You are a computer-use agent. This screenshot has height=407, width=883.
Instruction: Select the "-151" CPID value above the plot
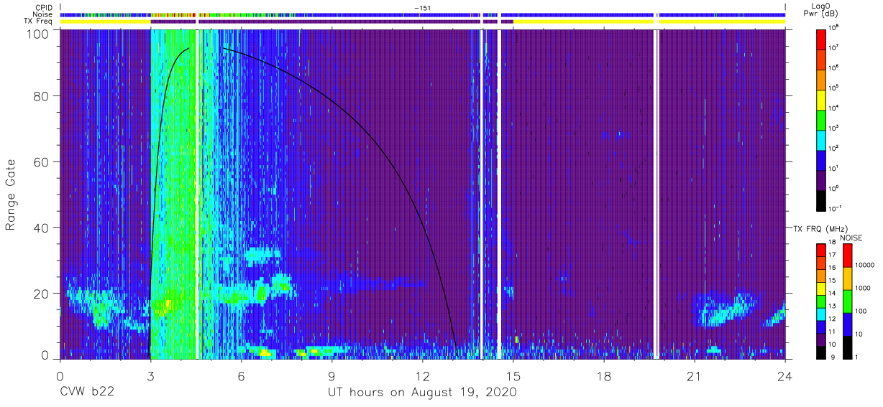pos(423,8)
